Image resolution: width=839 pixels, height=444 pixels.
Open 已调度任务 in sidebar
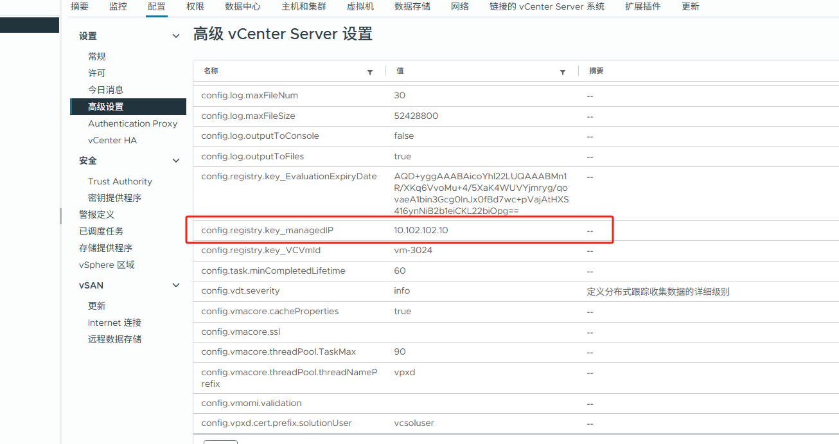102,231
